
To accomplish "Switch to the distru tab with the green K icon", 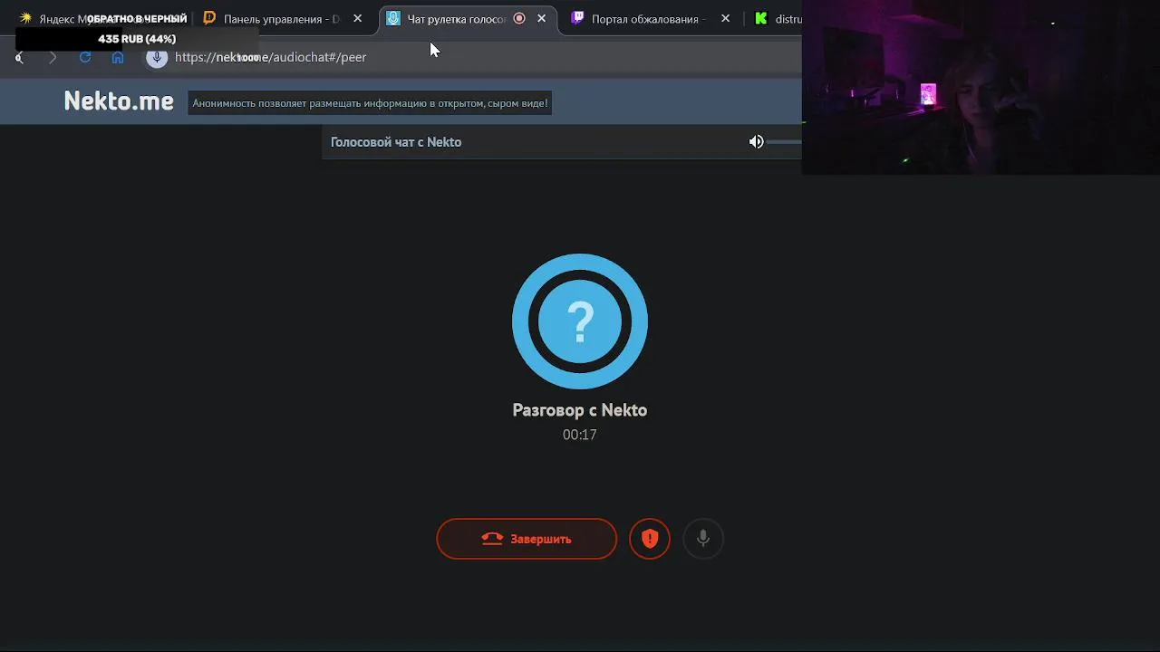I will (778, 18).
